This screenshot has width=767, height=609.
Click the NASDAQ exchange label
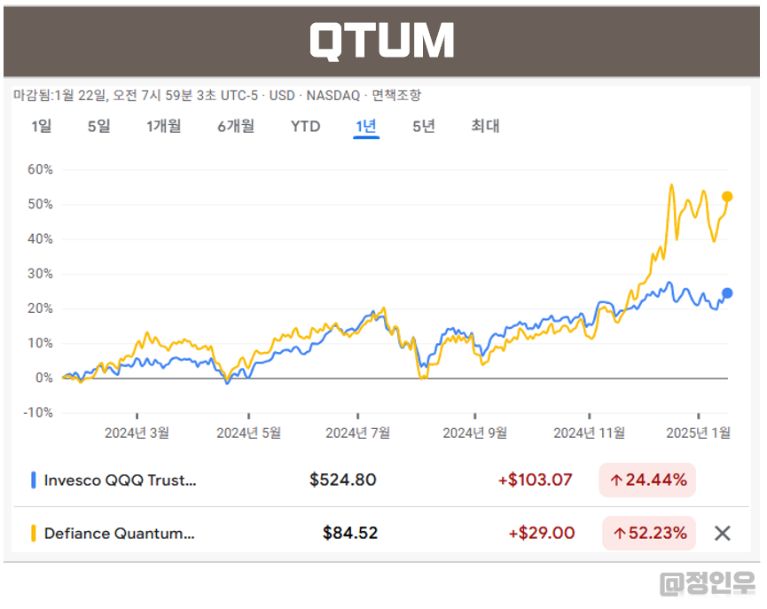pyautogui.click(x=333, y=96)
